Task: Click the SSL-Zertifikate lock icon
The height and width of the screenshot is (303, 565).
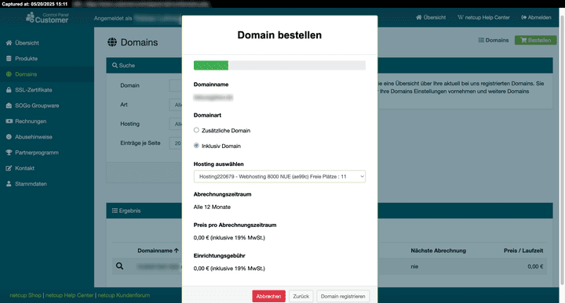Action: pyautogui.click(x=9, y=90)
